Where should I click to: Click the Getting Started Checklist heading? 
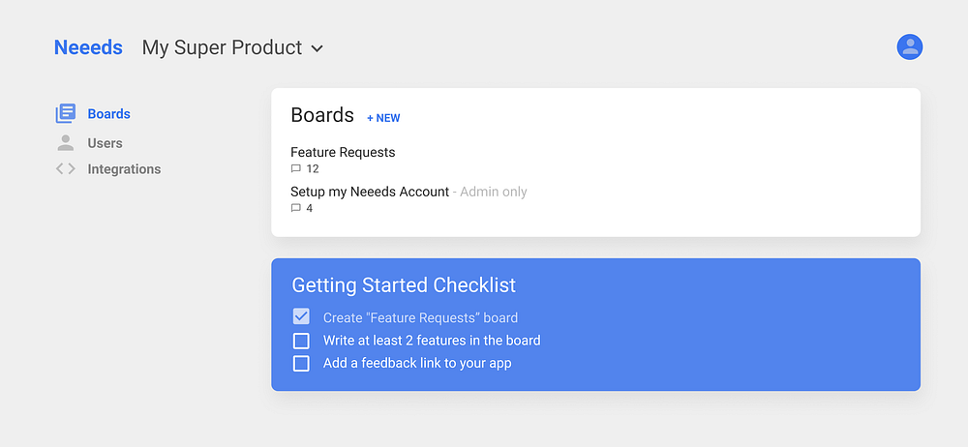pyautogui.click(x=404, y=285)
